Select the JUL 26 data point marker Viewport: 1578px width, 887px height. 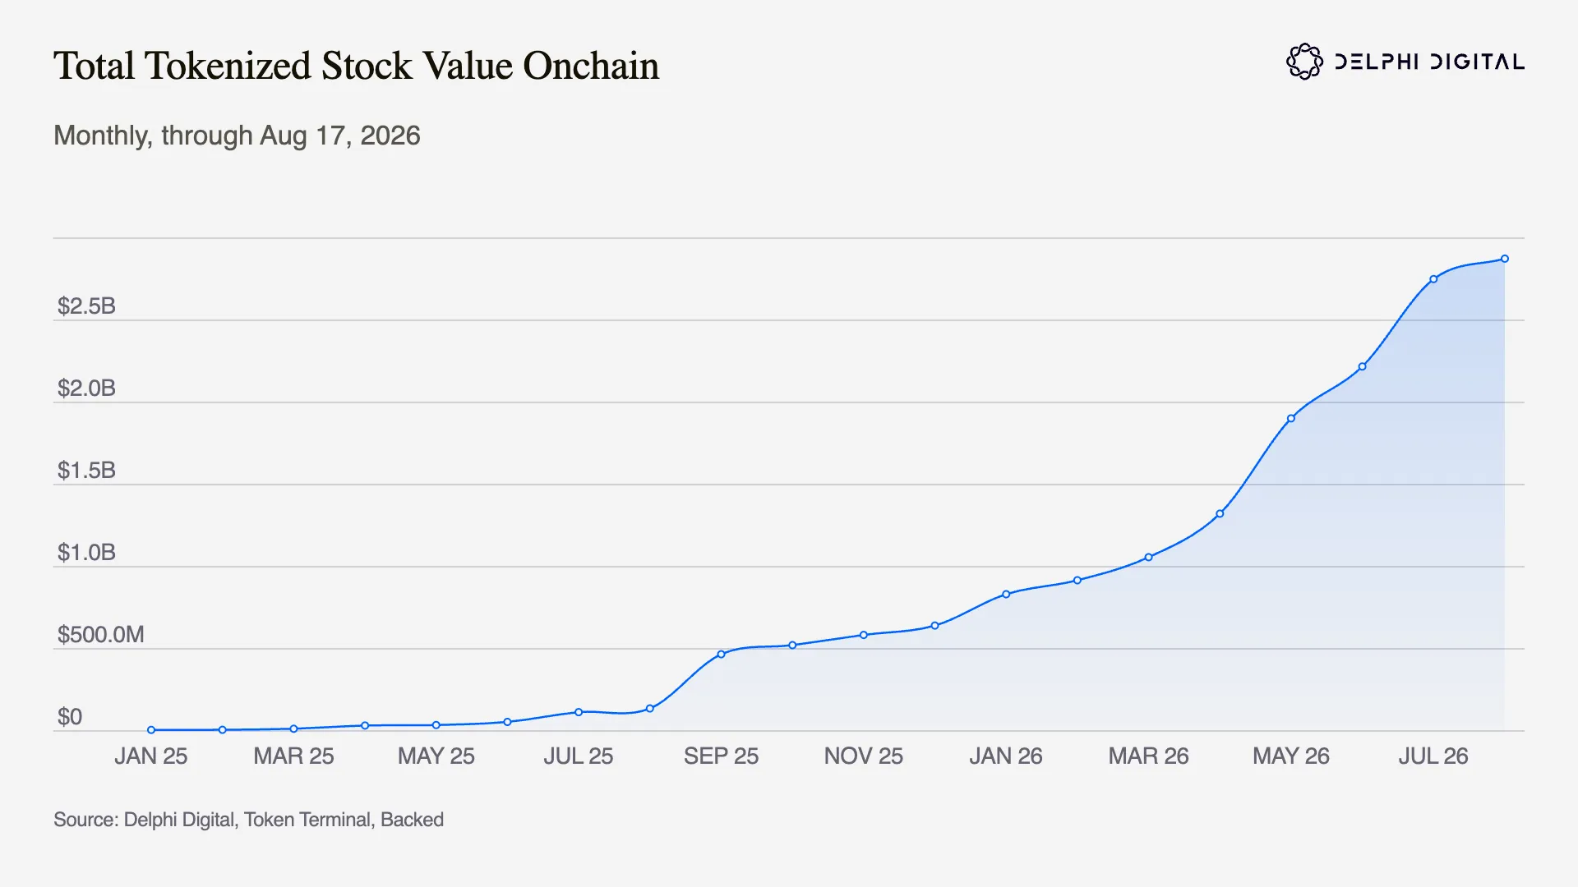click(1433, 279)
